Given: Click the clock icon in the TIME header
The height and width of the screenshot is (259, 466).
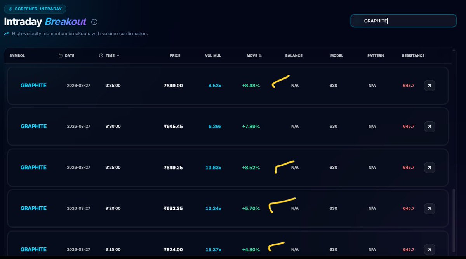Looking at the screenshot, I should (x=101, y=55).
